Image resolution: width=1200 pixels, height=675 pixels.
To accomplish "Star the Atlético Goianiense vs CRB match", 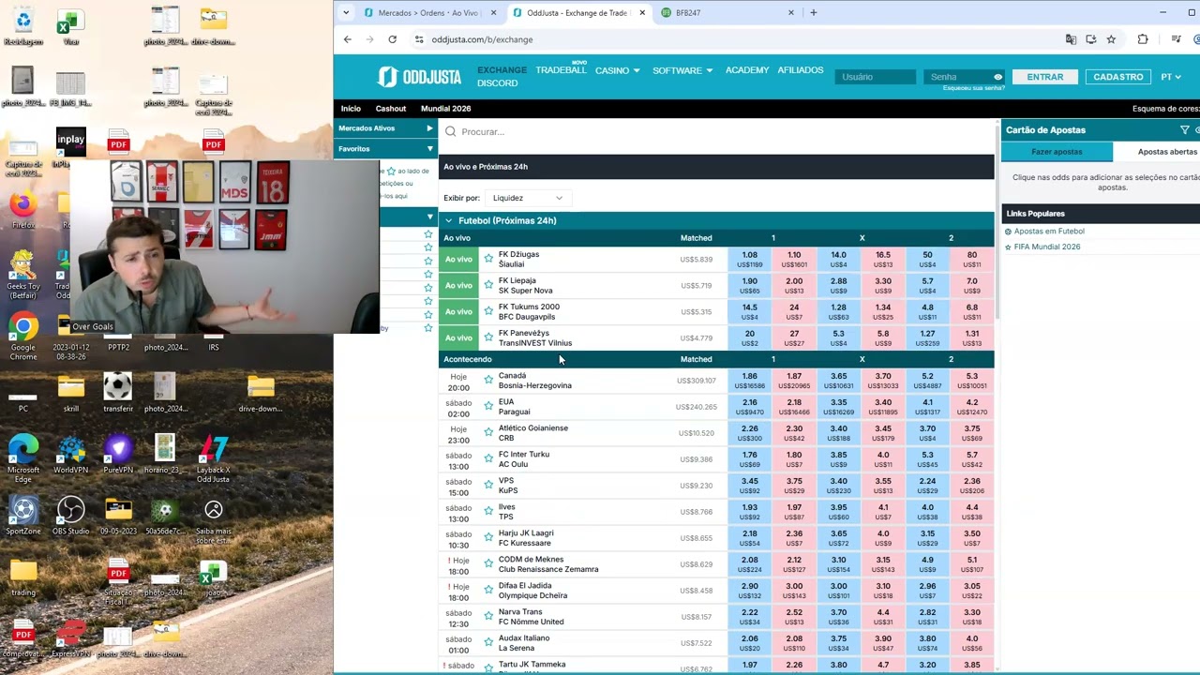I will (488, 433).
